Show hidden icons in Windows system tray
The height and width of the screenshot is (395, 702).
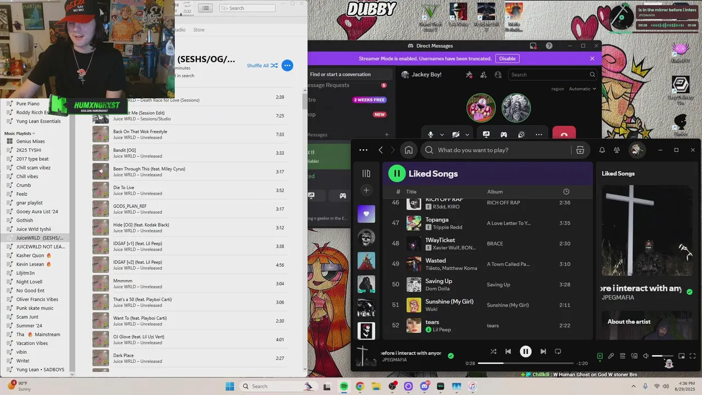[x=633, y=386]
